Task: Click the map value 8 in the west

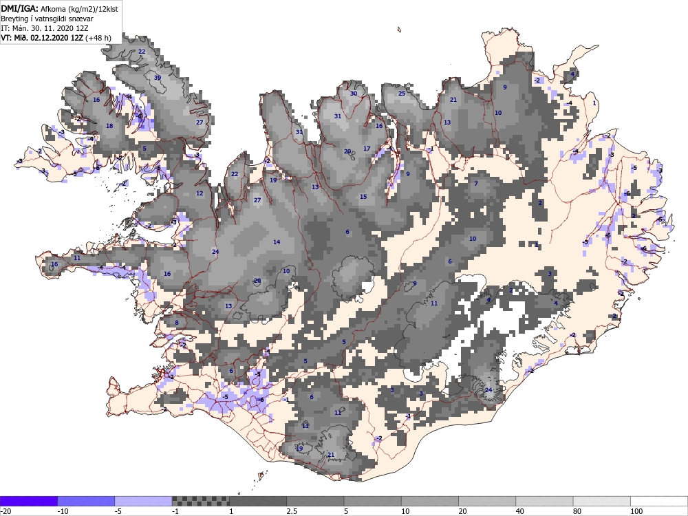Action: coord(177,323)
